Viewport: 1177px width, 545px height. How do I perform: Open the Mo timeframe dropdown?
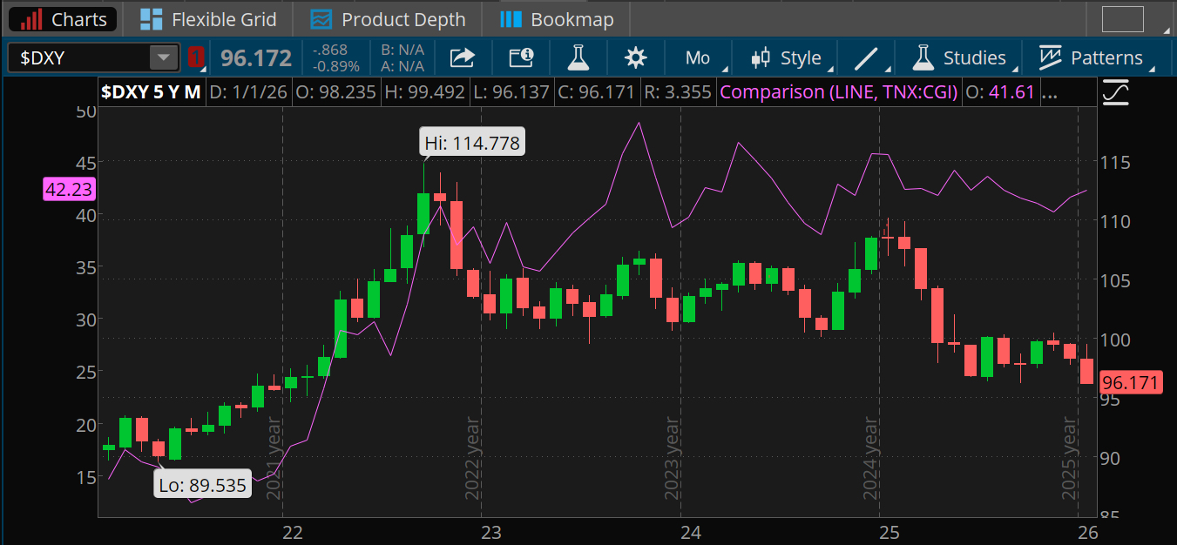(x=699, y=58)
